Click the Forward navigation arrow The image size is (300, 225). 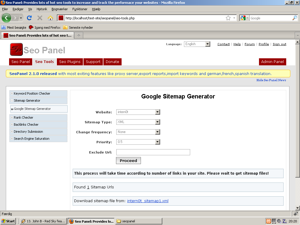tap(15, 18)
